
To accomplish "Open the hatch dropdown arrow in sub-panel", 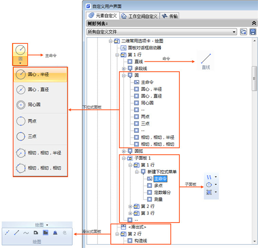I will (216, 192).
